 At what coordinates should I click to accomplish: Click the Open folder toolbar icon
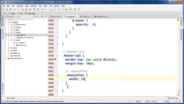pos(3,10)
